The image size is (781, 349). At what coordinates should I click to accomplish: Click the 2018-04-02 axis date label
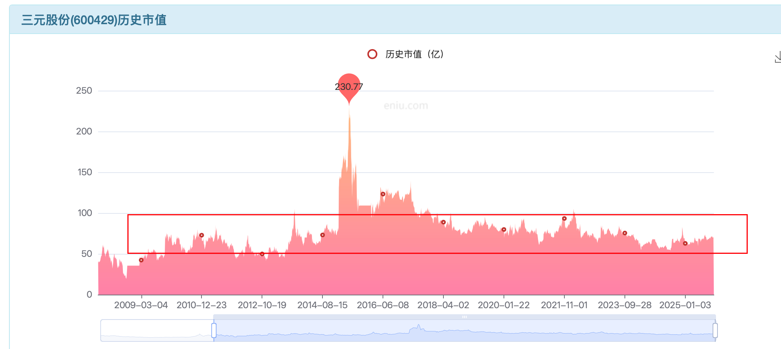click(x=443, y=305)
